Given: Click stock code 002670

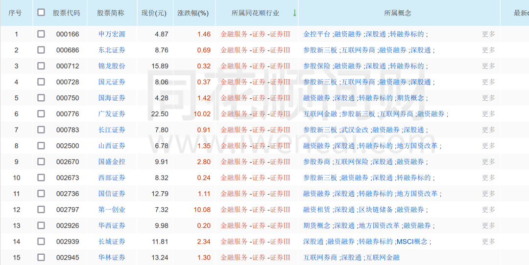Looking at the screenshot, I should [x=68, y=162].
